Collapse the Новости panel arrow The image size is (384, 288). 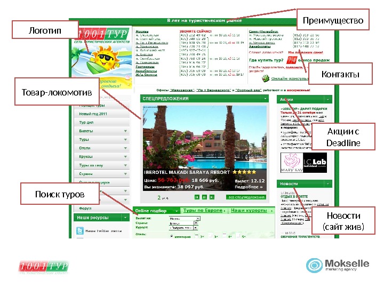click(x=328, y=183)
